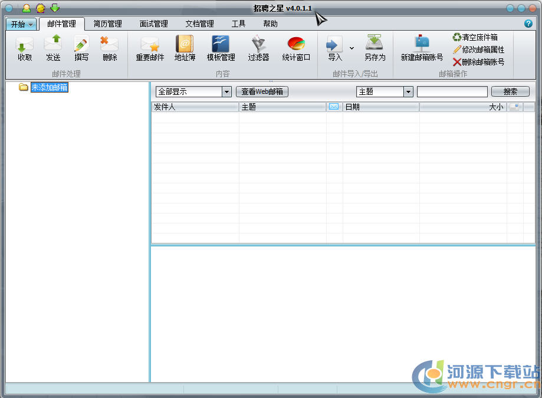Select the 未添加邮箱 tree folder
This screenshot has height=398, width=542.
[x=50, y=88]
